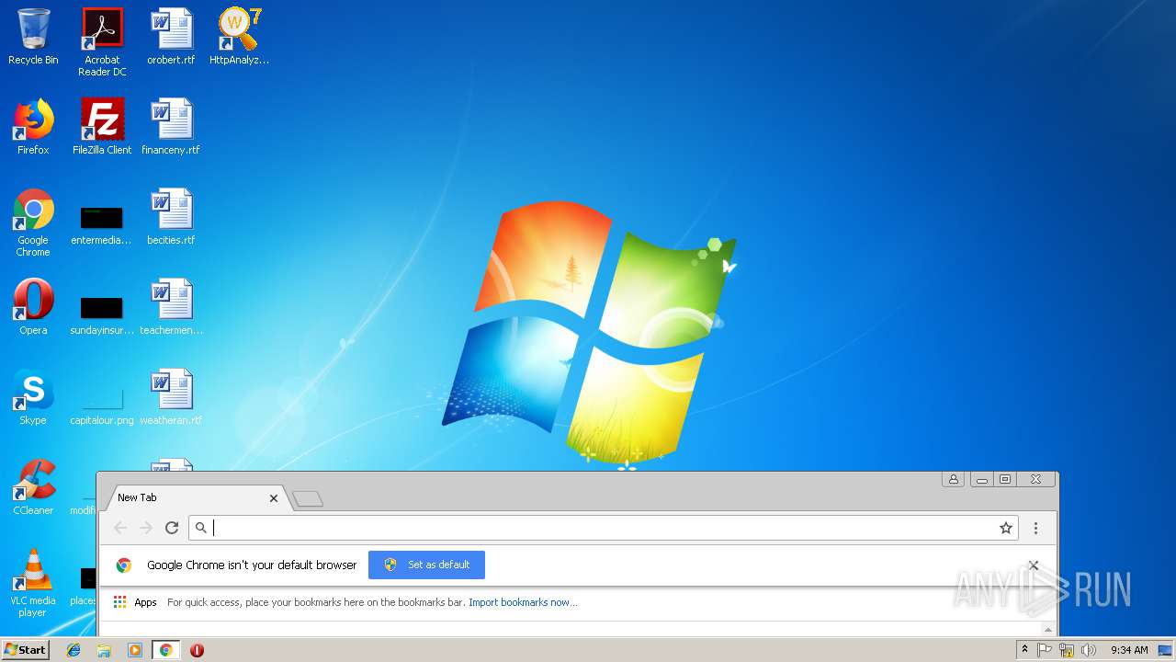
Task: Open a new tab with the new-tab button
Action: coord(308,498)
